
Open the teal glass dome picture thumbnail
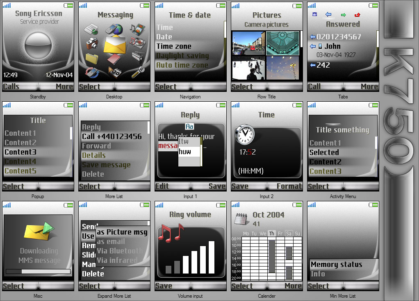point(283,43)
